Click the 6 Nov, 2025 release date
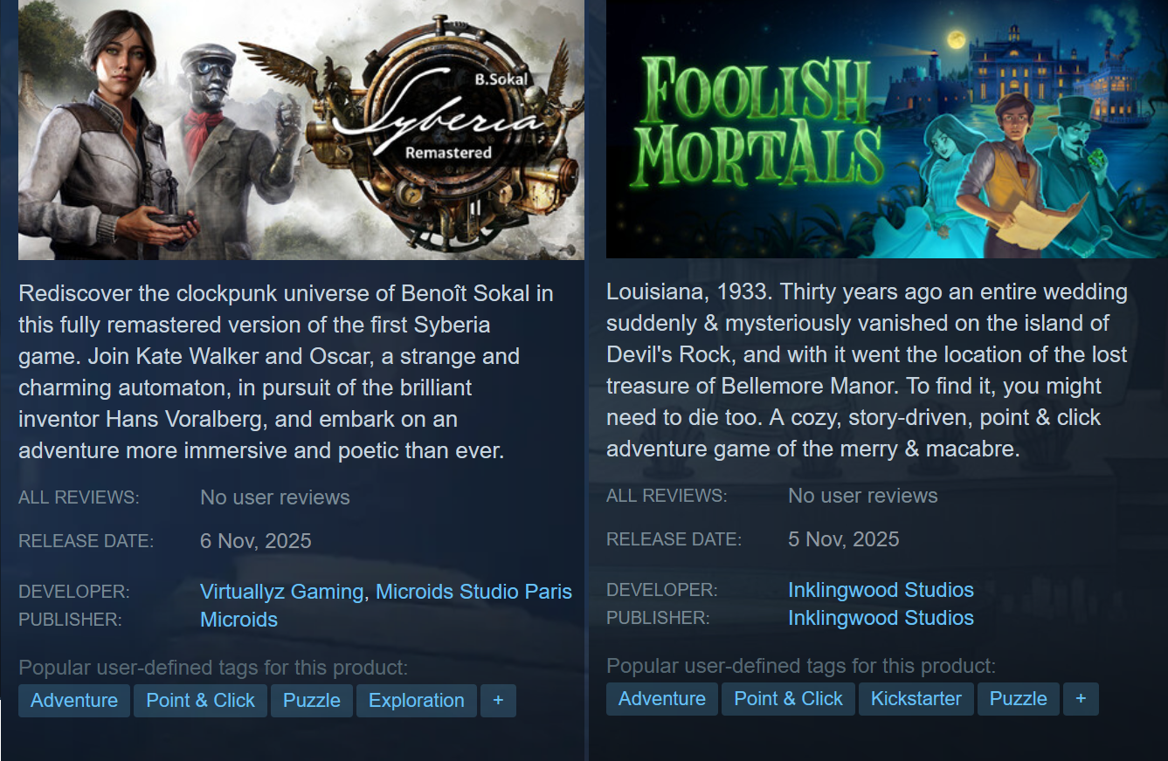 click(256, 541)
